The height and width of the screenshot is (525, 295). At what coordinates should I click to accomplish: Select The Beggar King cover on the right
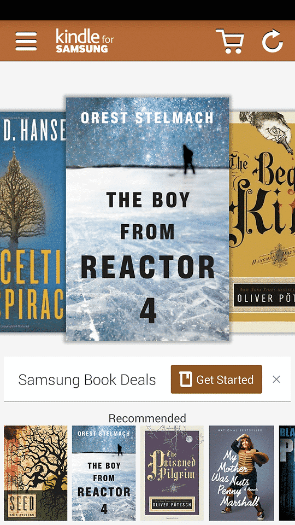(x=262, y=222)
